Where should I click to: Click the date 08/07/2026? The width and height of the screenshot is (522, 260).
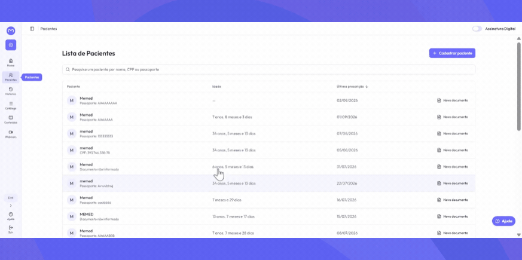click(x=347, y=233)
